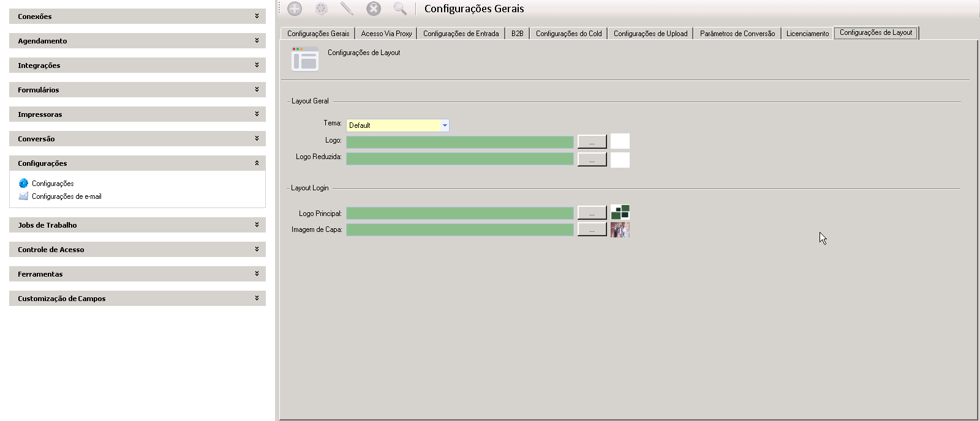Open the Parâmetros de Conversão tab
The width and height of the screenshot is (980, 421).
tap(737, 34)
